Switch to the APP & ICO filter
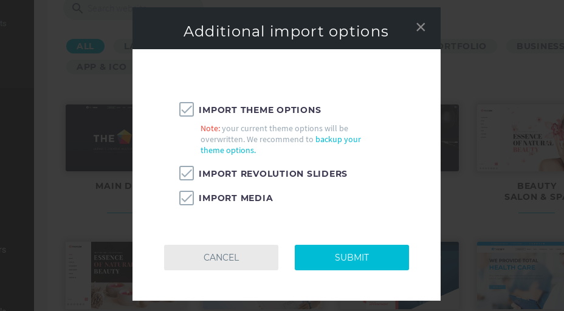 coord(101,67)
